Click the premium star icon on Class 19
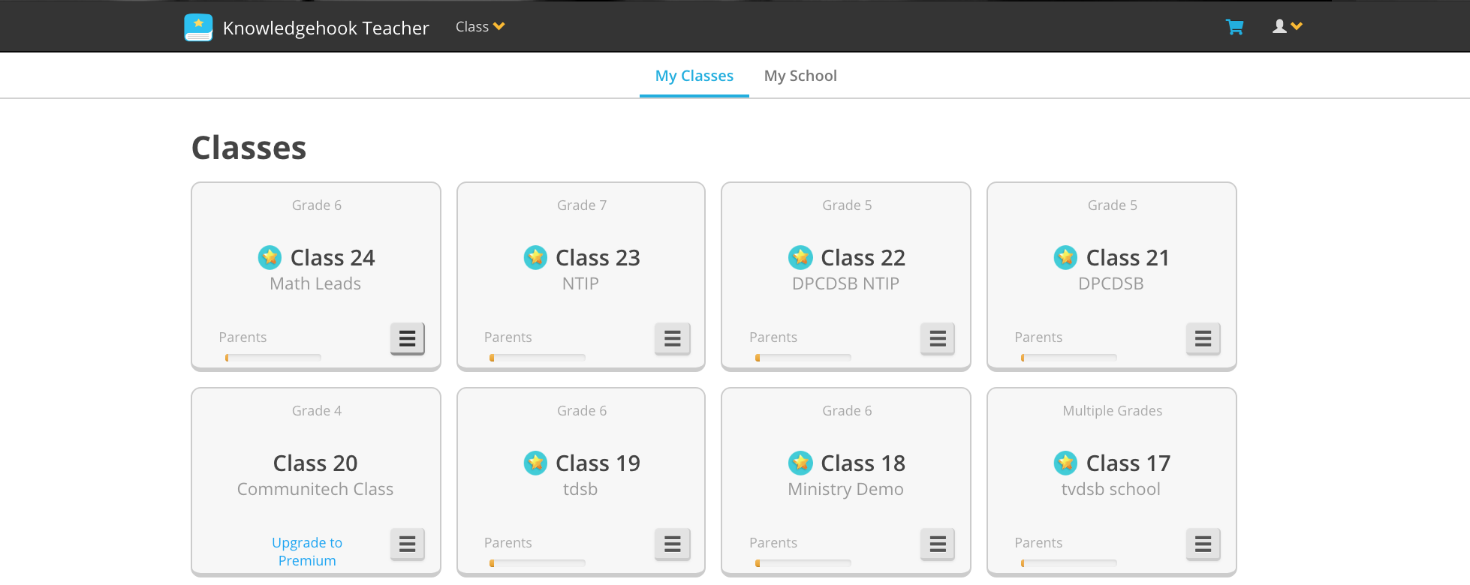Image resolution: width=1470 pixels, height=585 pixels. (535, 463)
